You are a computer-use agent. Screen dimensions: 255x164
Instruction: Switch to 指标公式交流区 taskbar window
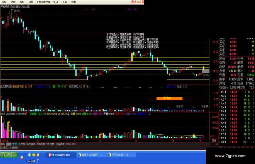(91, 155)
